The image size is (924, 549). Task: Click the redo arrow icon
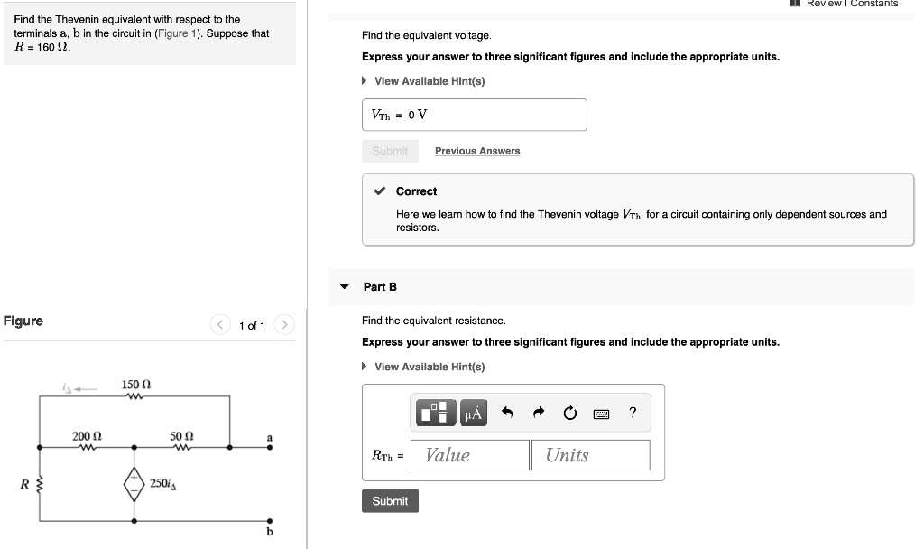click(537, 413)
